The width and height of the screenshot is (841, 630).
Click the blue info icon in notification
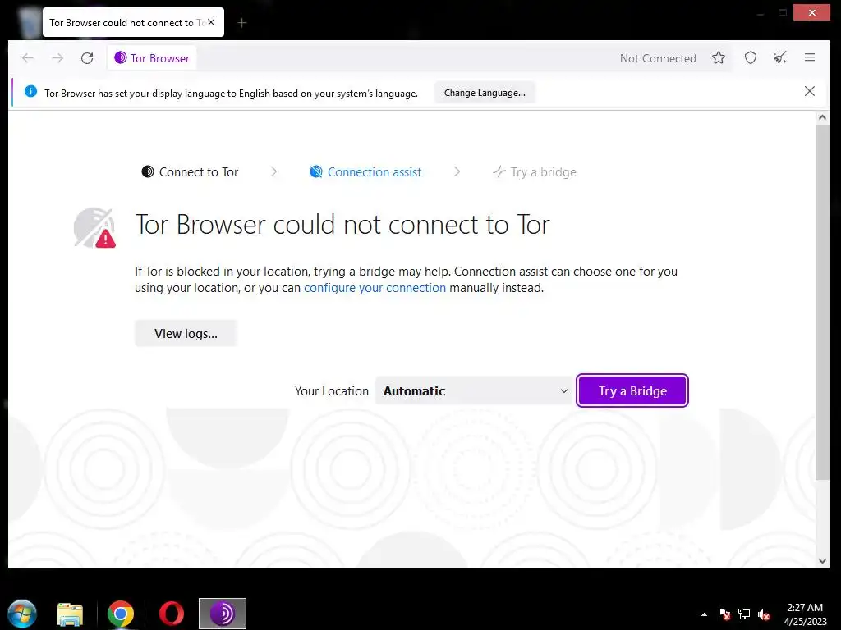[31, 92]
